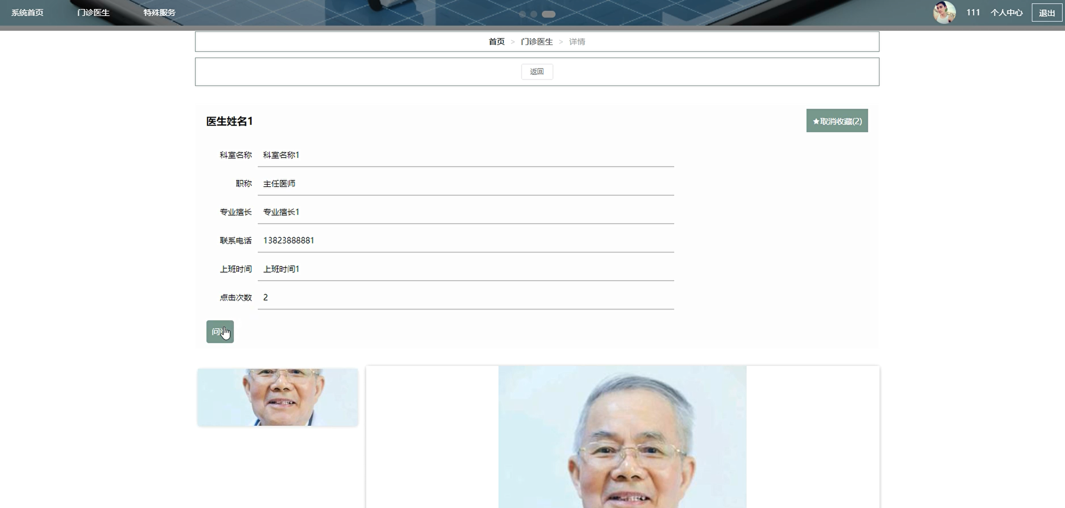Click the 专业擅长 field label

point(236,212)
